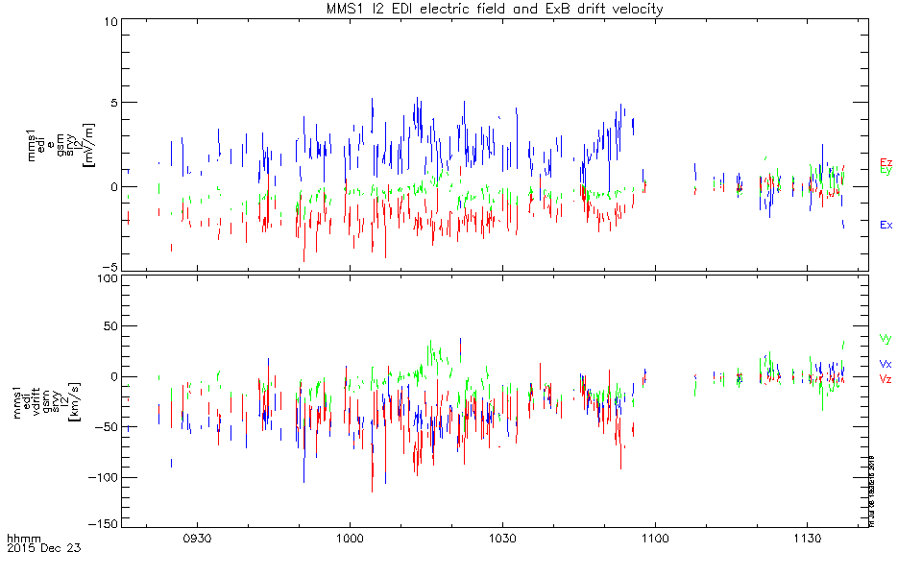Click the 10 tick on the top y-axis
922x576 pixels.
[110, 21]
